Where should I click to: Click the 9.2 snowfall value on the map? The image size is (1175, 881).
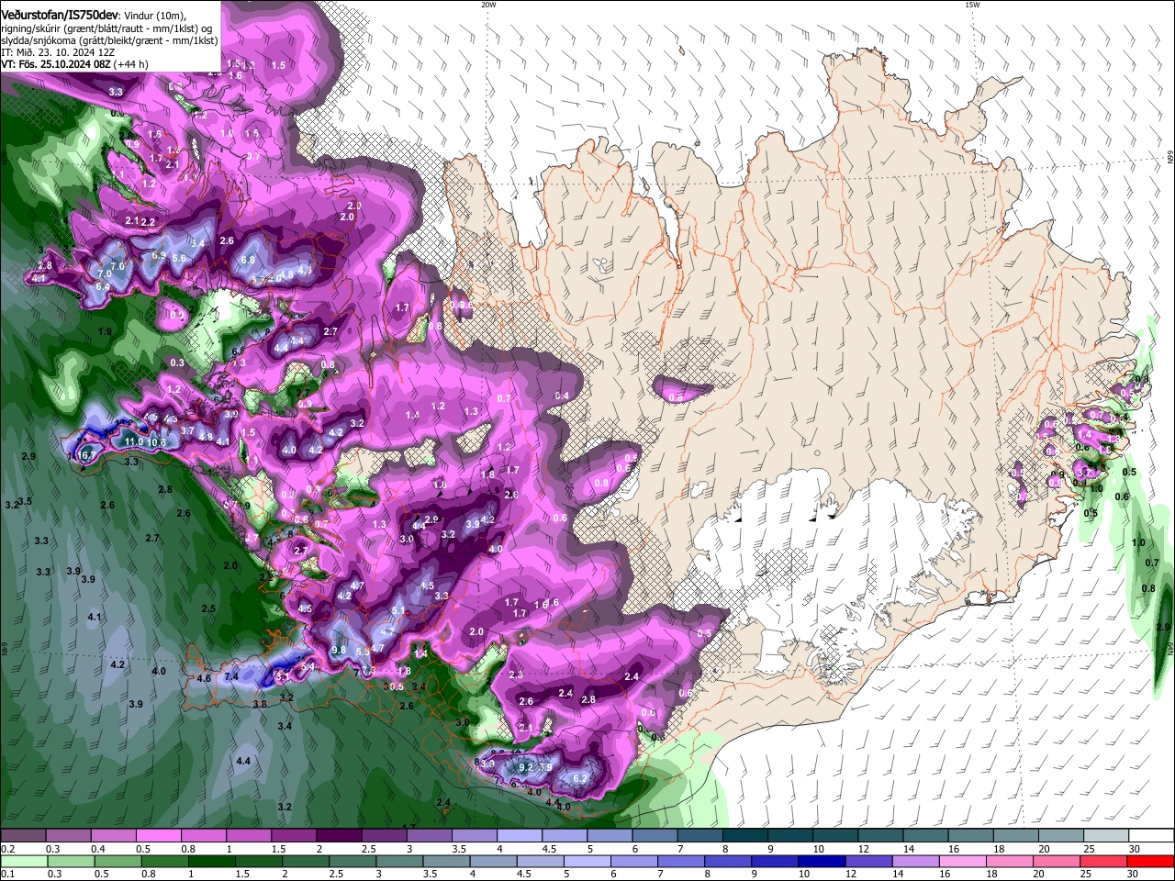(526, 766)
